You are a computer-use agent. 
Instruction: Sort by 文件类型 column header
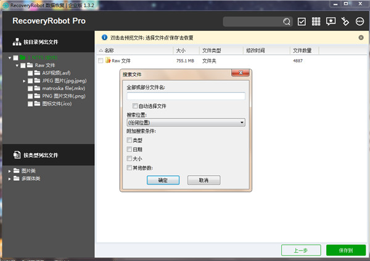(x=221, y=51)
